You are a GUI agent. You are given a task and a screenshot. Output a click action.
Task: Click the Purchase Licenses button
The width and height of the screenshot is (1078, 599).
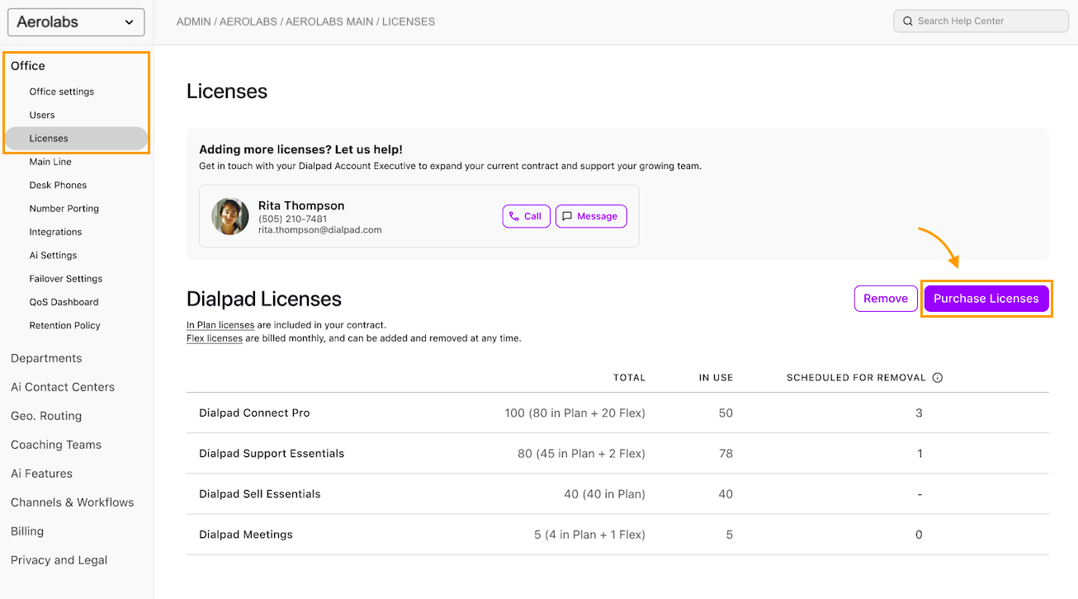(986, 299)
